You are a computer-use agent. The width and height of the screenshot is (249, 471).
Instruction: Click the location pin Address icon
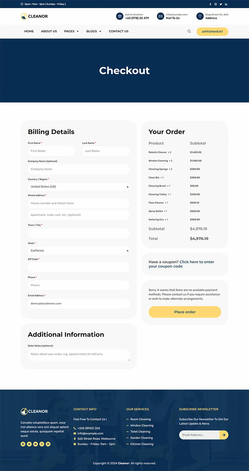click(200, 16)
